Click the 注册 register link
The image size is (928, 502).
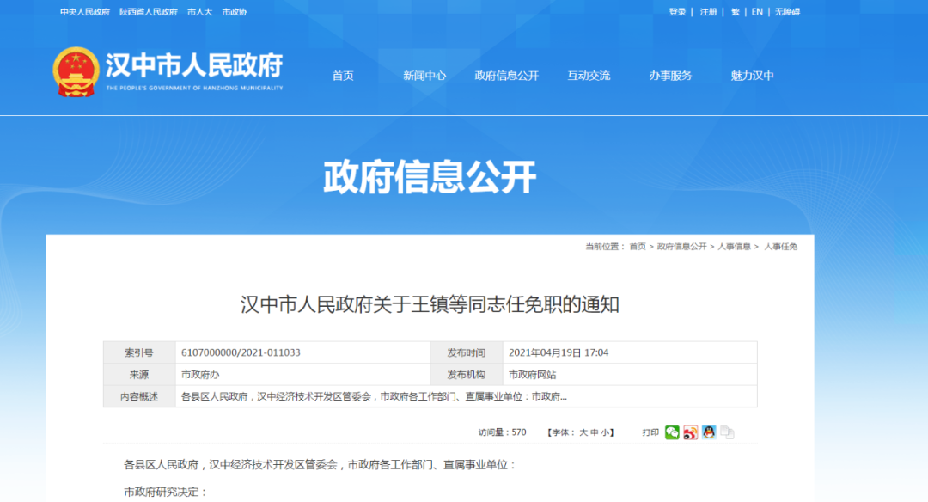(708, 12)
